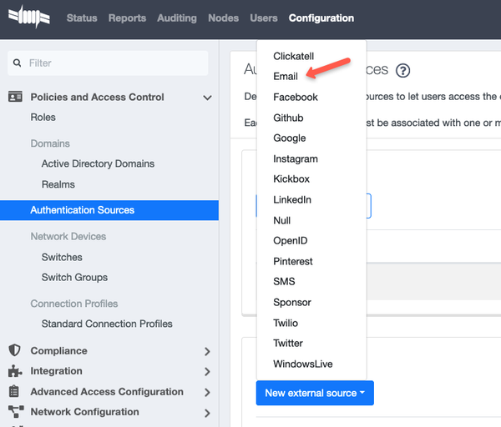
Task: Expand the Compliance section chevron
Action: coord(207,352)
